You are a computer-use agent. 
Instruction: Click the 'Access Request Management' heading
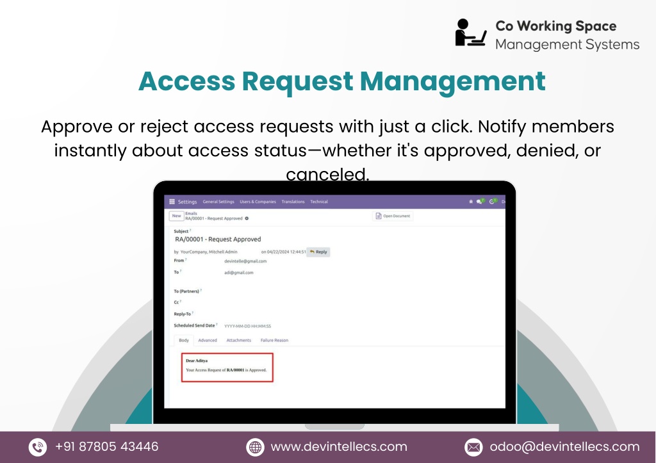pyautogui.click(x=342, y=81)
